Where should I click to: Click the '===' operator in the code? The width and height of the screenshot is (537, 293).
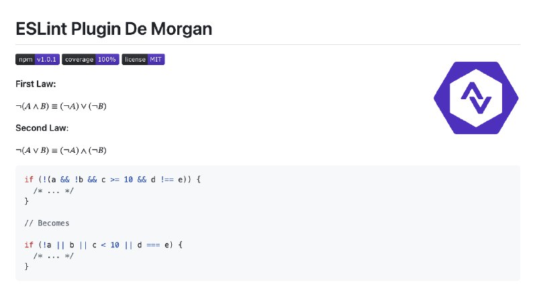[153, 245]
